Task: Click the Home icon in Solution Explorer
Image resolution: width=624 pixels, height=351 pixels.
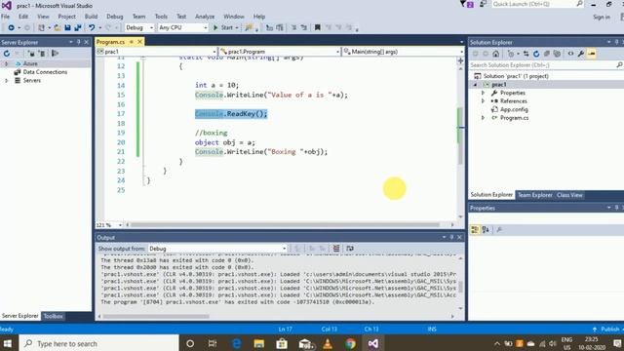Action: click(496, 54)
